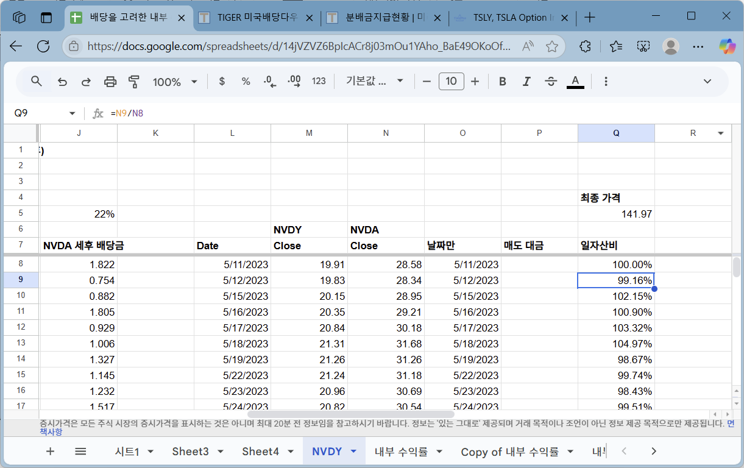Image resolution: width=744 pixels, height=468 pixels.
Task: Select column Q header
Action: pos(616,133)
